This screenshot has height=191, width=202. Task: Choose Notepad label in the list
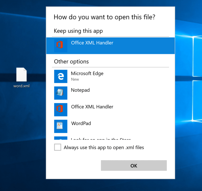pos(80,90)
